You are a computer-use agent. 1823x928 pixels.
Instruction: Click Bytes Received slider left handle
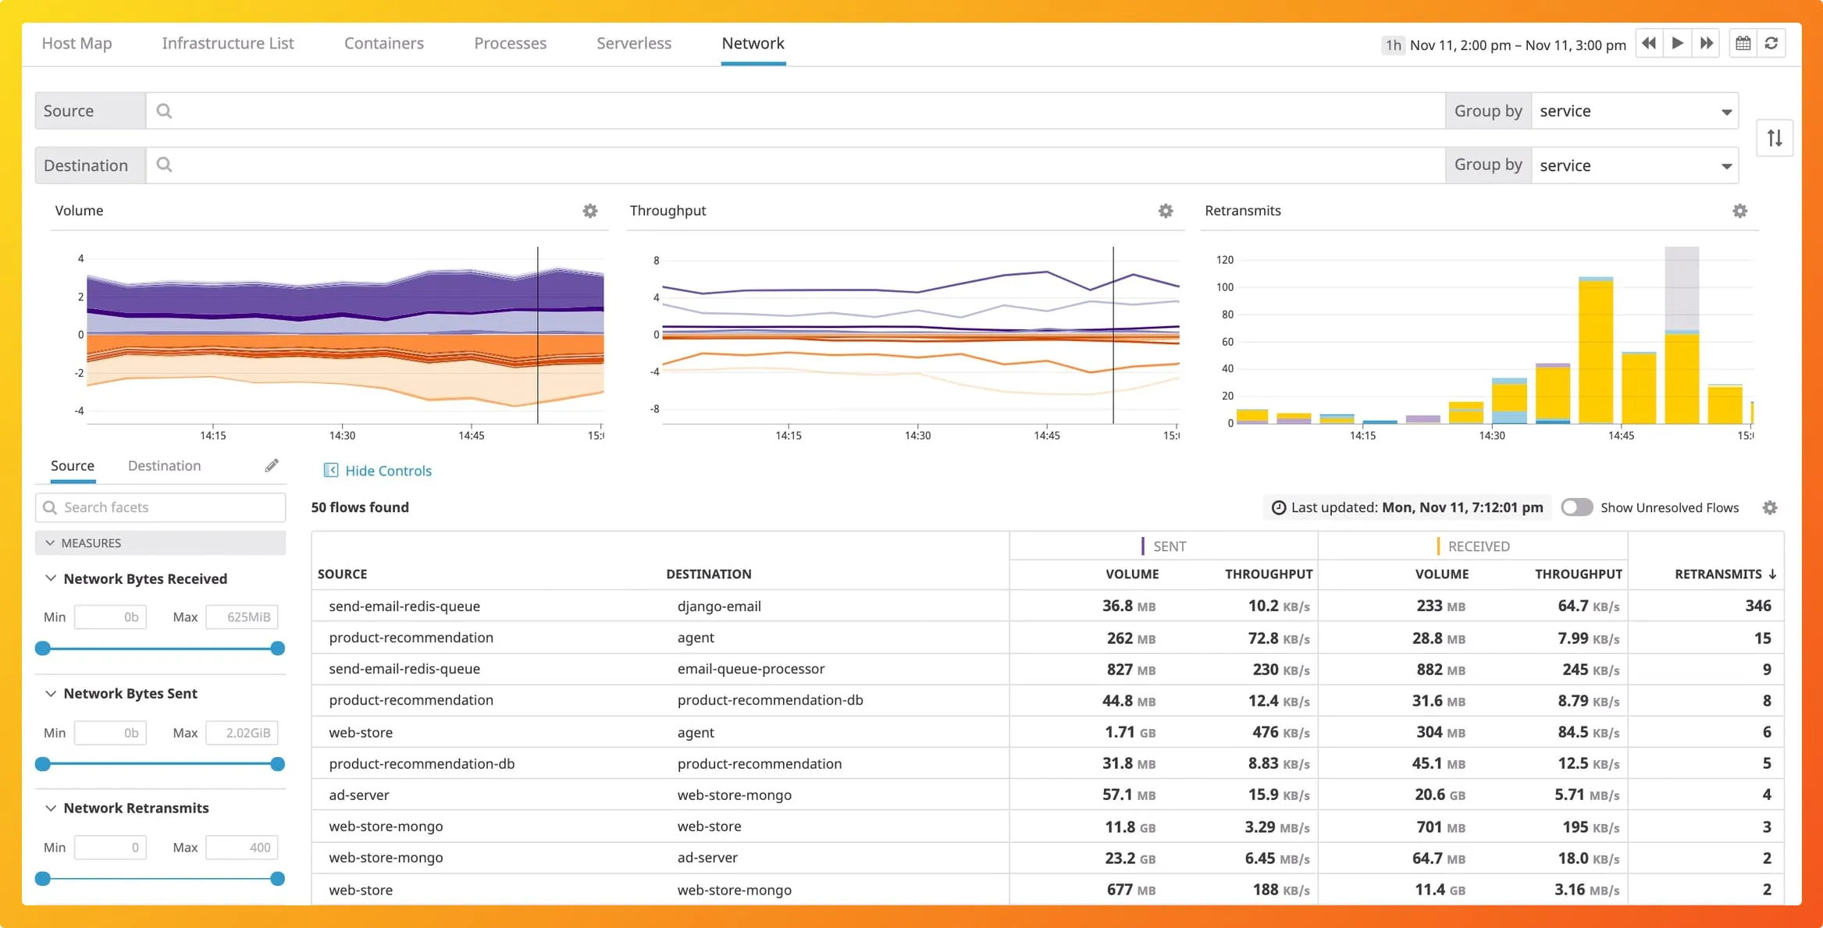(43, 649)
